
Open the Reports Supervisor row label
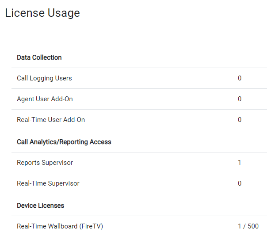[45, 163]
